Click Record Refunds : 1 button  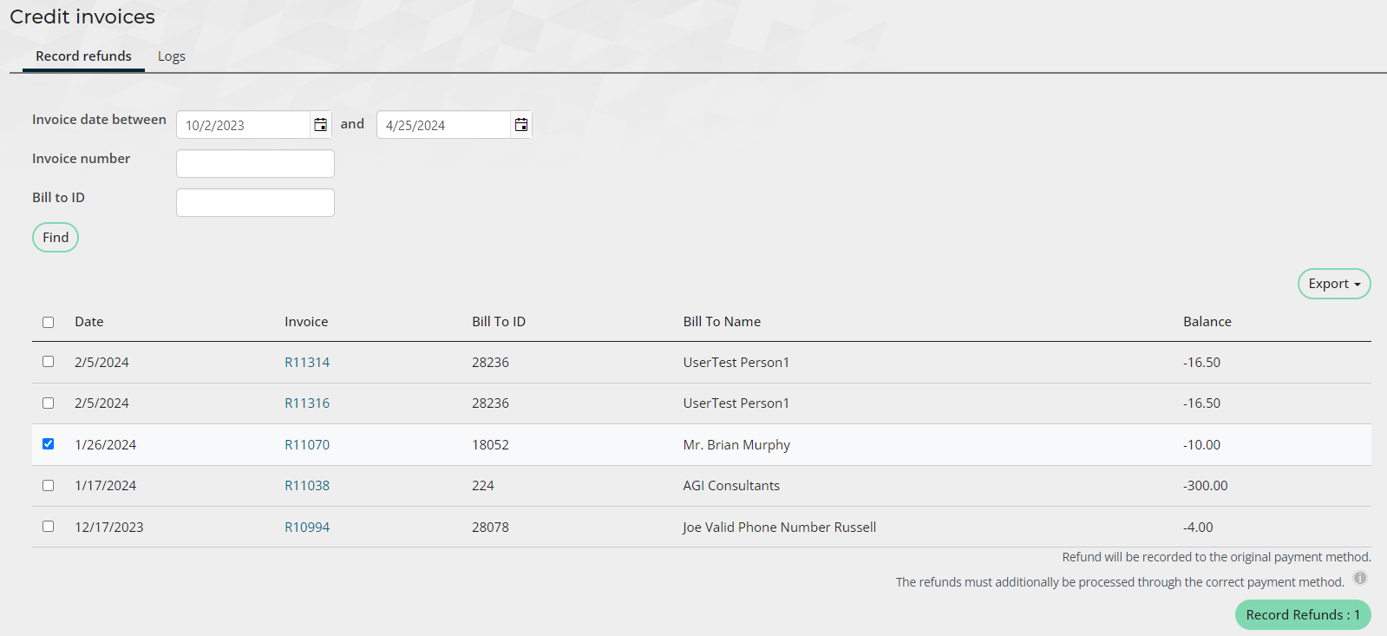pyautogui.click(x=1302, y=614)
